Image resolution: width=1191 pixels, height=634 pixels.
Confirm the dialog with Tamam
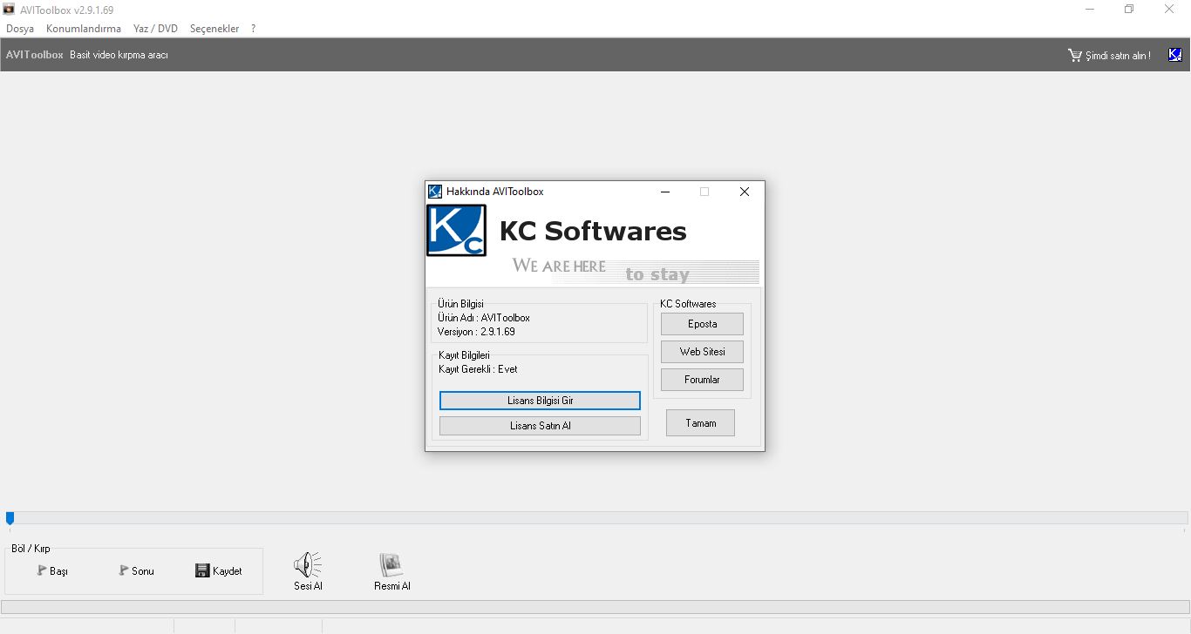coord(700,423)
